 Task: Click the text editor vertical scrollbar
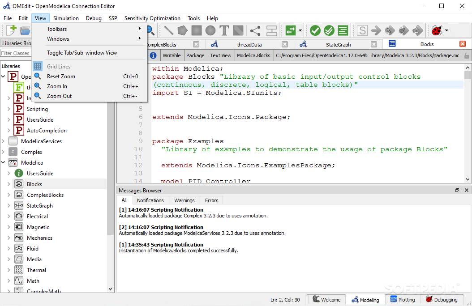tap(468, 75)
